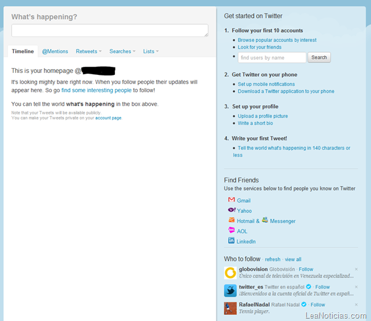Click the LinkedIn logo icon

(x=231, y=241)
